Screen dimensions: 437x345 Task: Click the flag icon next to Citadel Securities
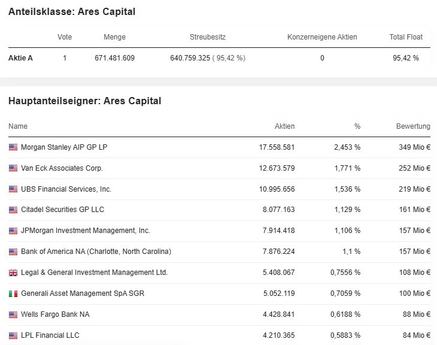13,210
